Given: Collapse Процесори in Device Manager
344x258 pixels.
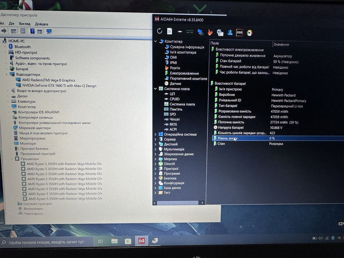Looking at the screenshot, I should tap(11, 158).
